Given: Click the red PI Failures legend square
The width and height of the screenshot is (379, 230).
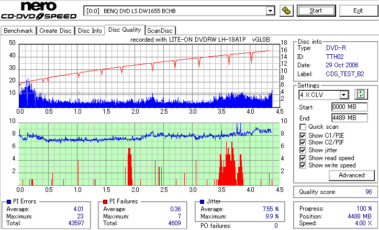Looking at the screenshot, I should [x=105, y=202].
